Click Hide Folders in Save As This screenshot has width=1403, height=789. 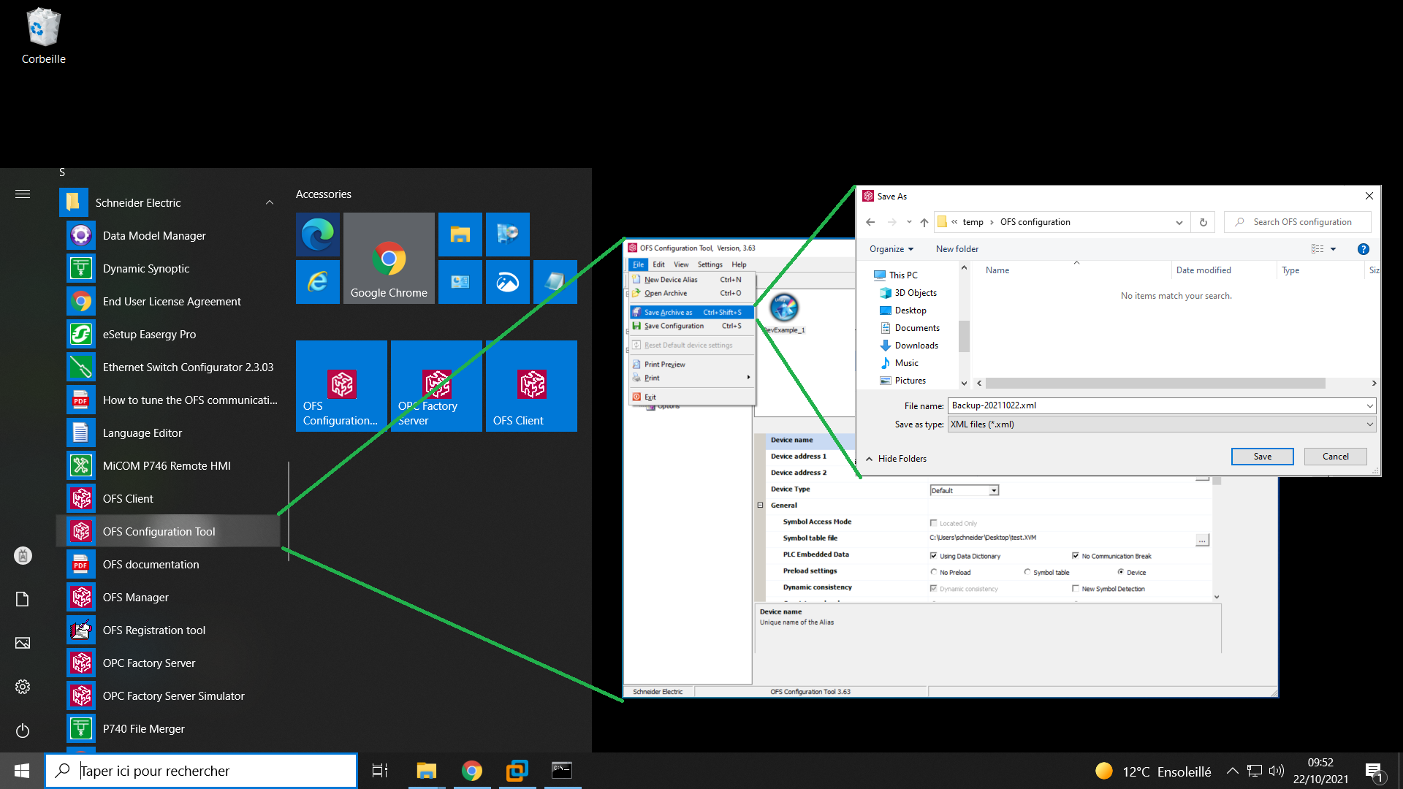pos(896,459)
